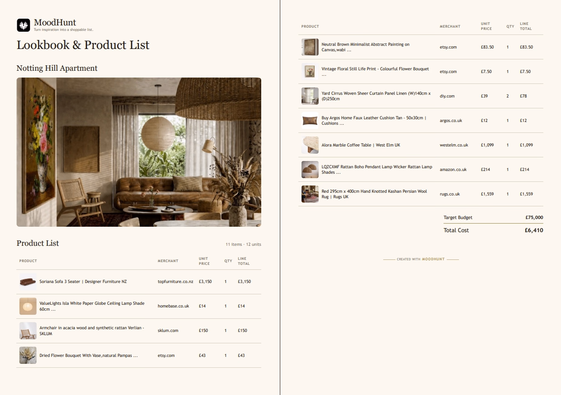Click the vintage floral print thumbnail
Image resolution: width=561 pixels, height=395 pixels.
tap(310, 72)
